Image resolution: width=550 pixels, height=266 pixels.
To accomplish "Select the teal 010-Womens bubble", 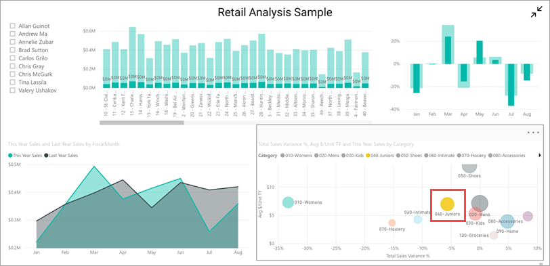I will [288, 202].
